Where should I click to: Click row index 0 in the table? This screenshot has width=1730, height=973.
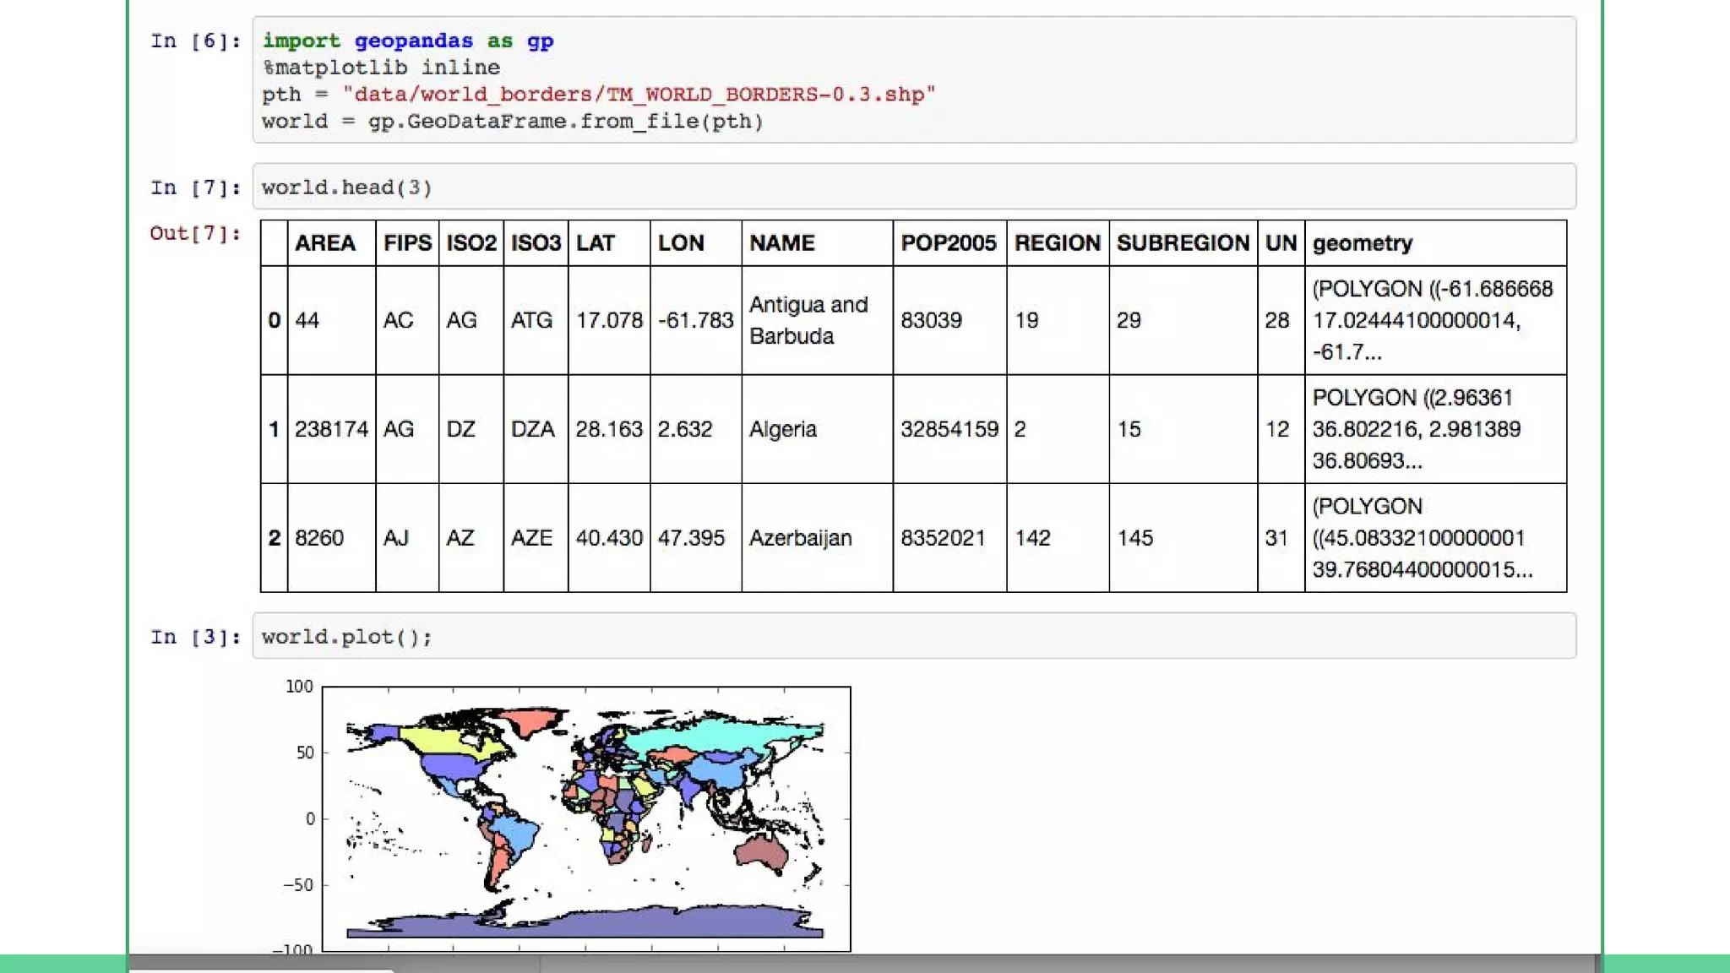(x=274, y=320)
